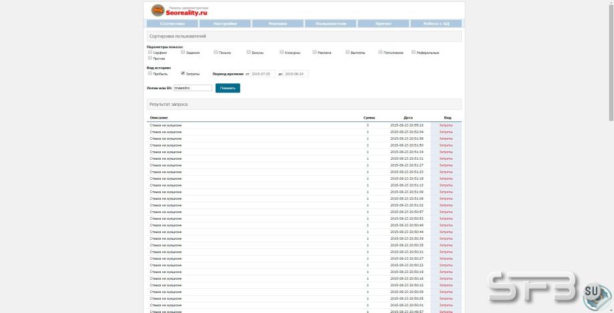This screenshot has height=313, width=614.
Task: Click the period end date field
Action: (x=296, y=73)
